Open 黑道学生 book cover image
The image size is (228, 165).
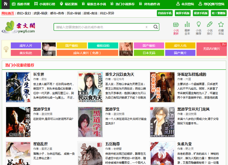90,122
